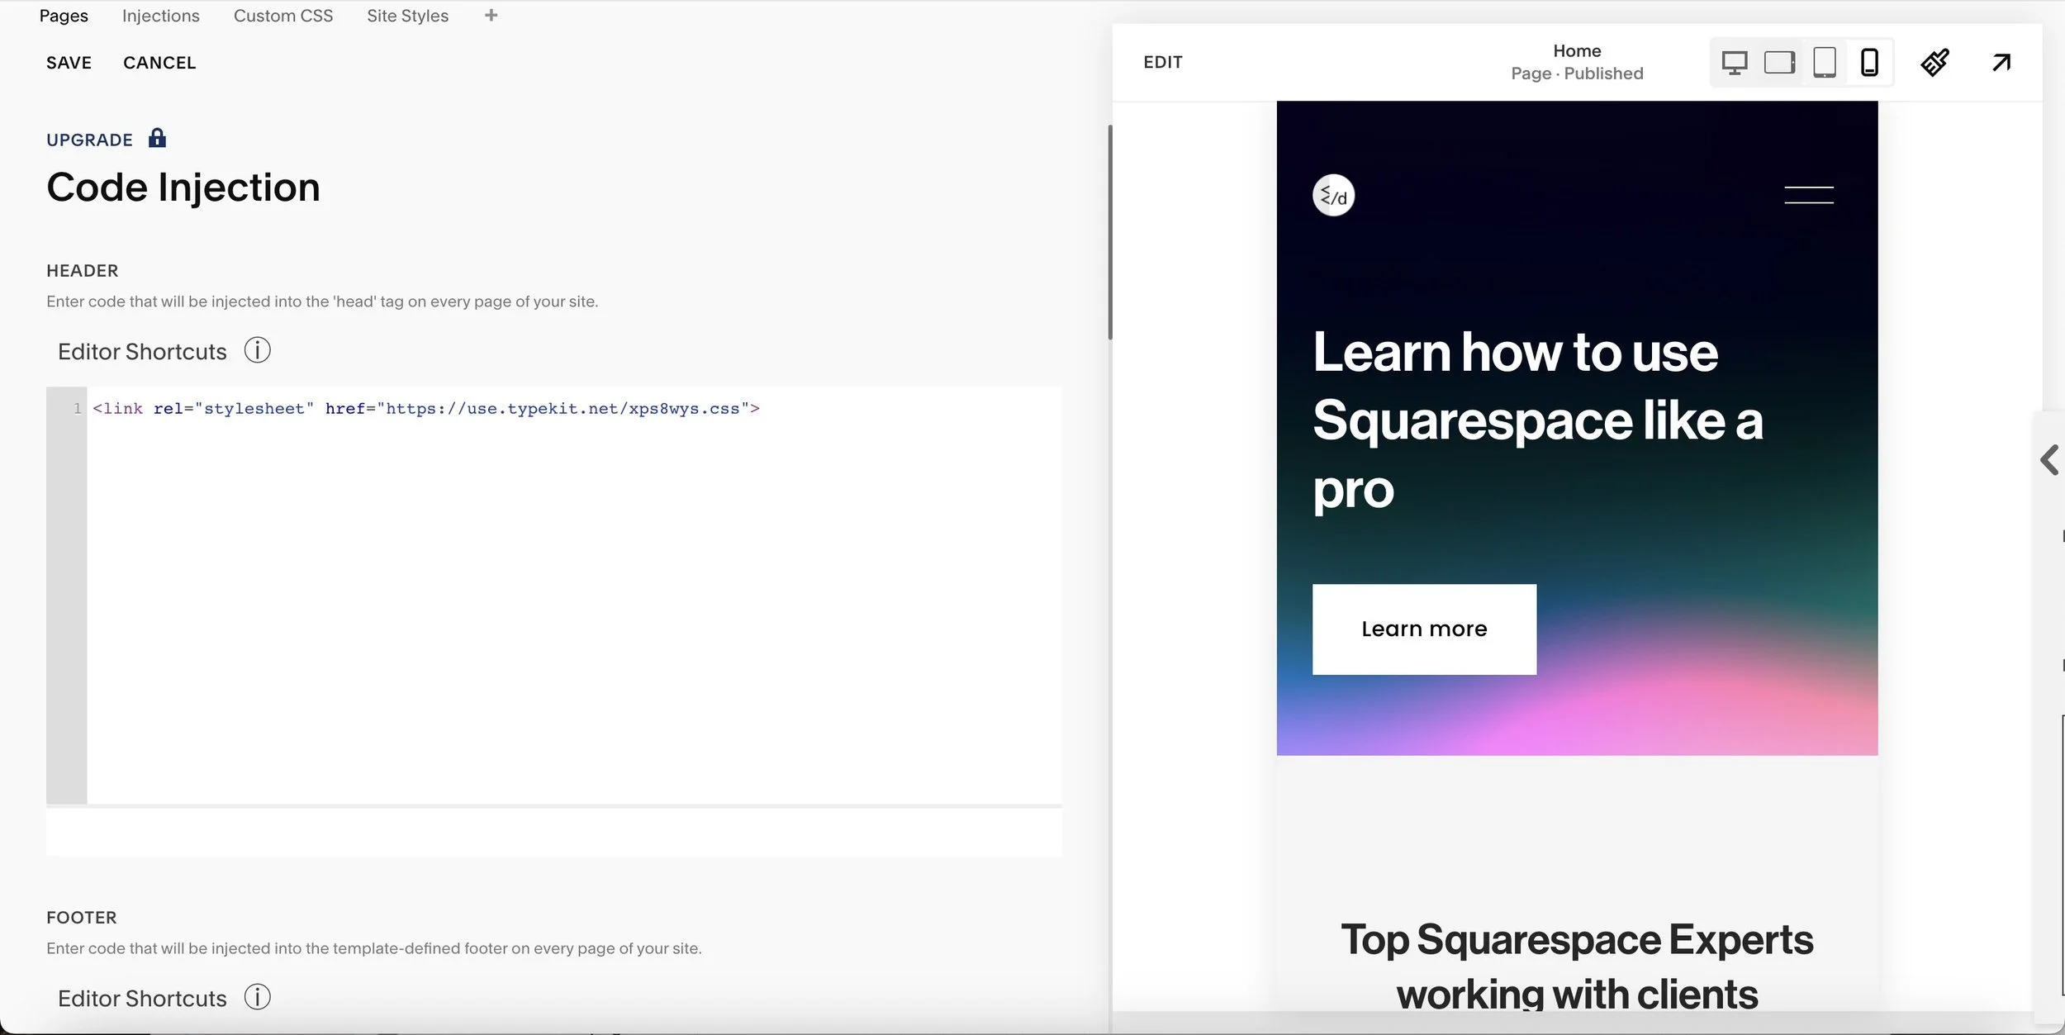Select the tablet portrait preview icon
2065x1035 pixels.
(x=1825, y=61)
